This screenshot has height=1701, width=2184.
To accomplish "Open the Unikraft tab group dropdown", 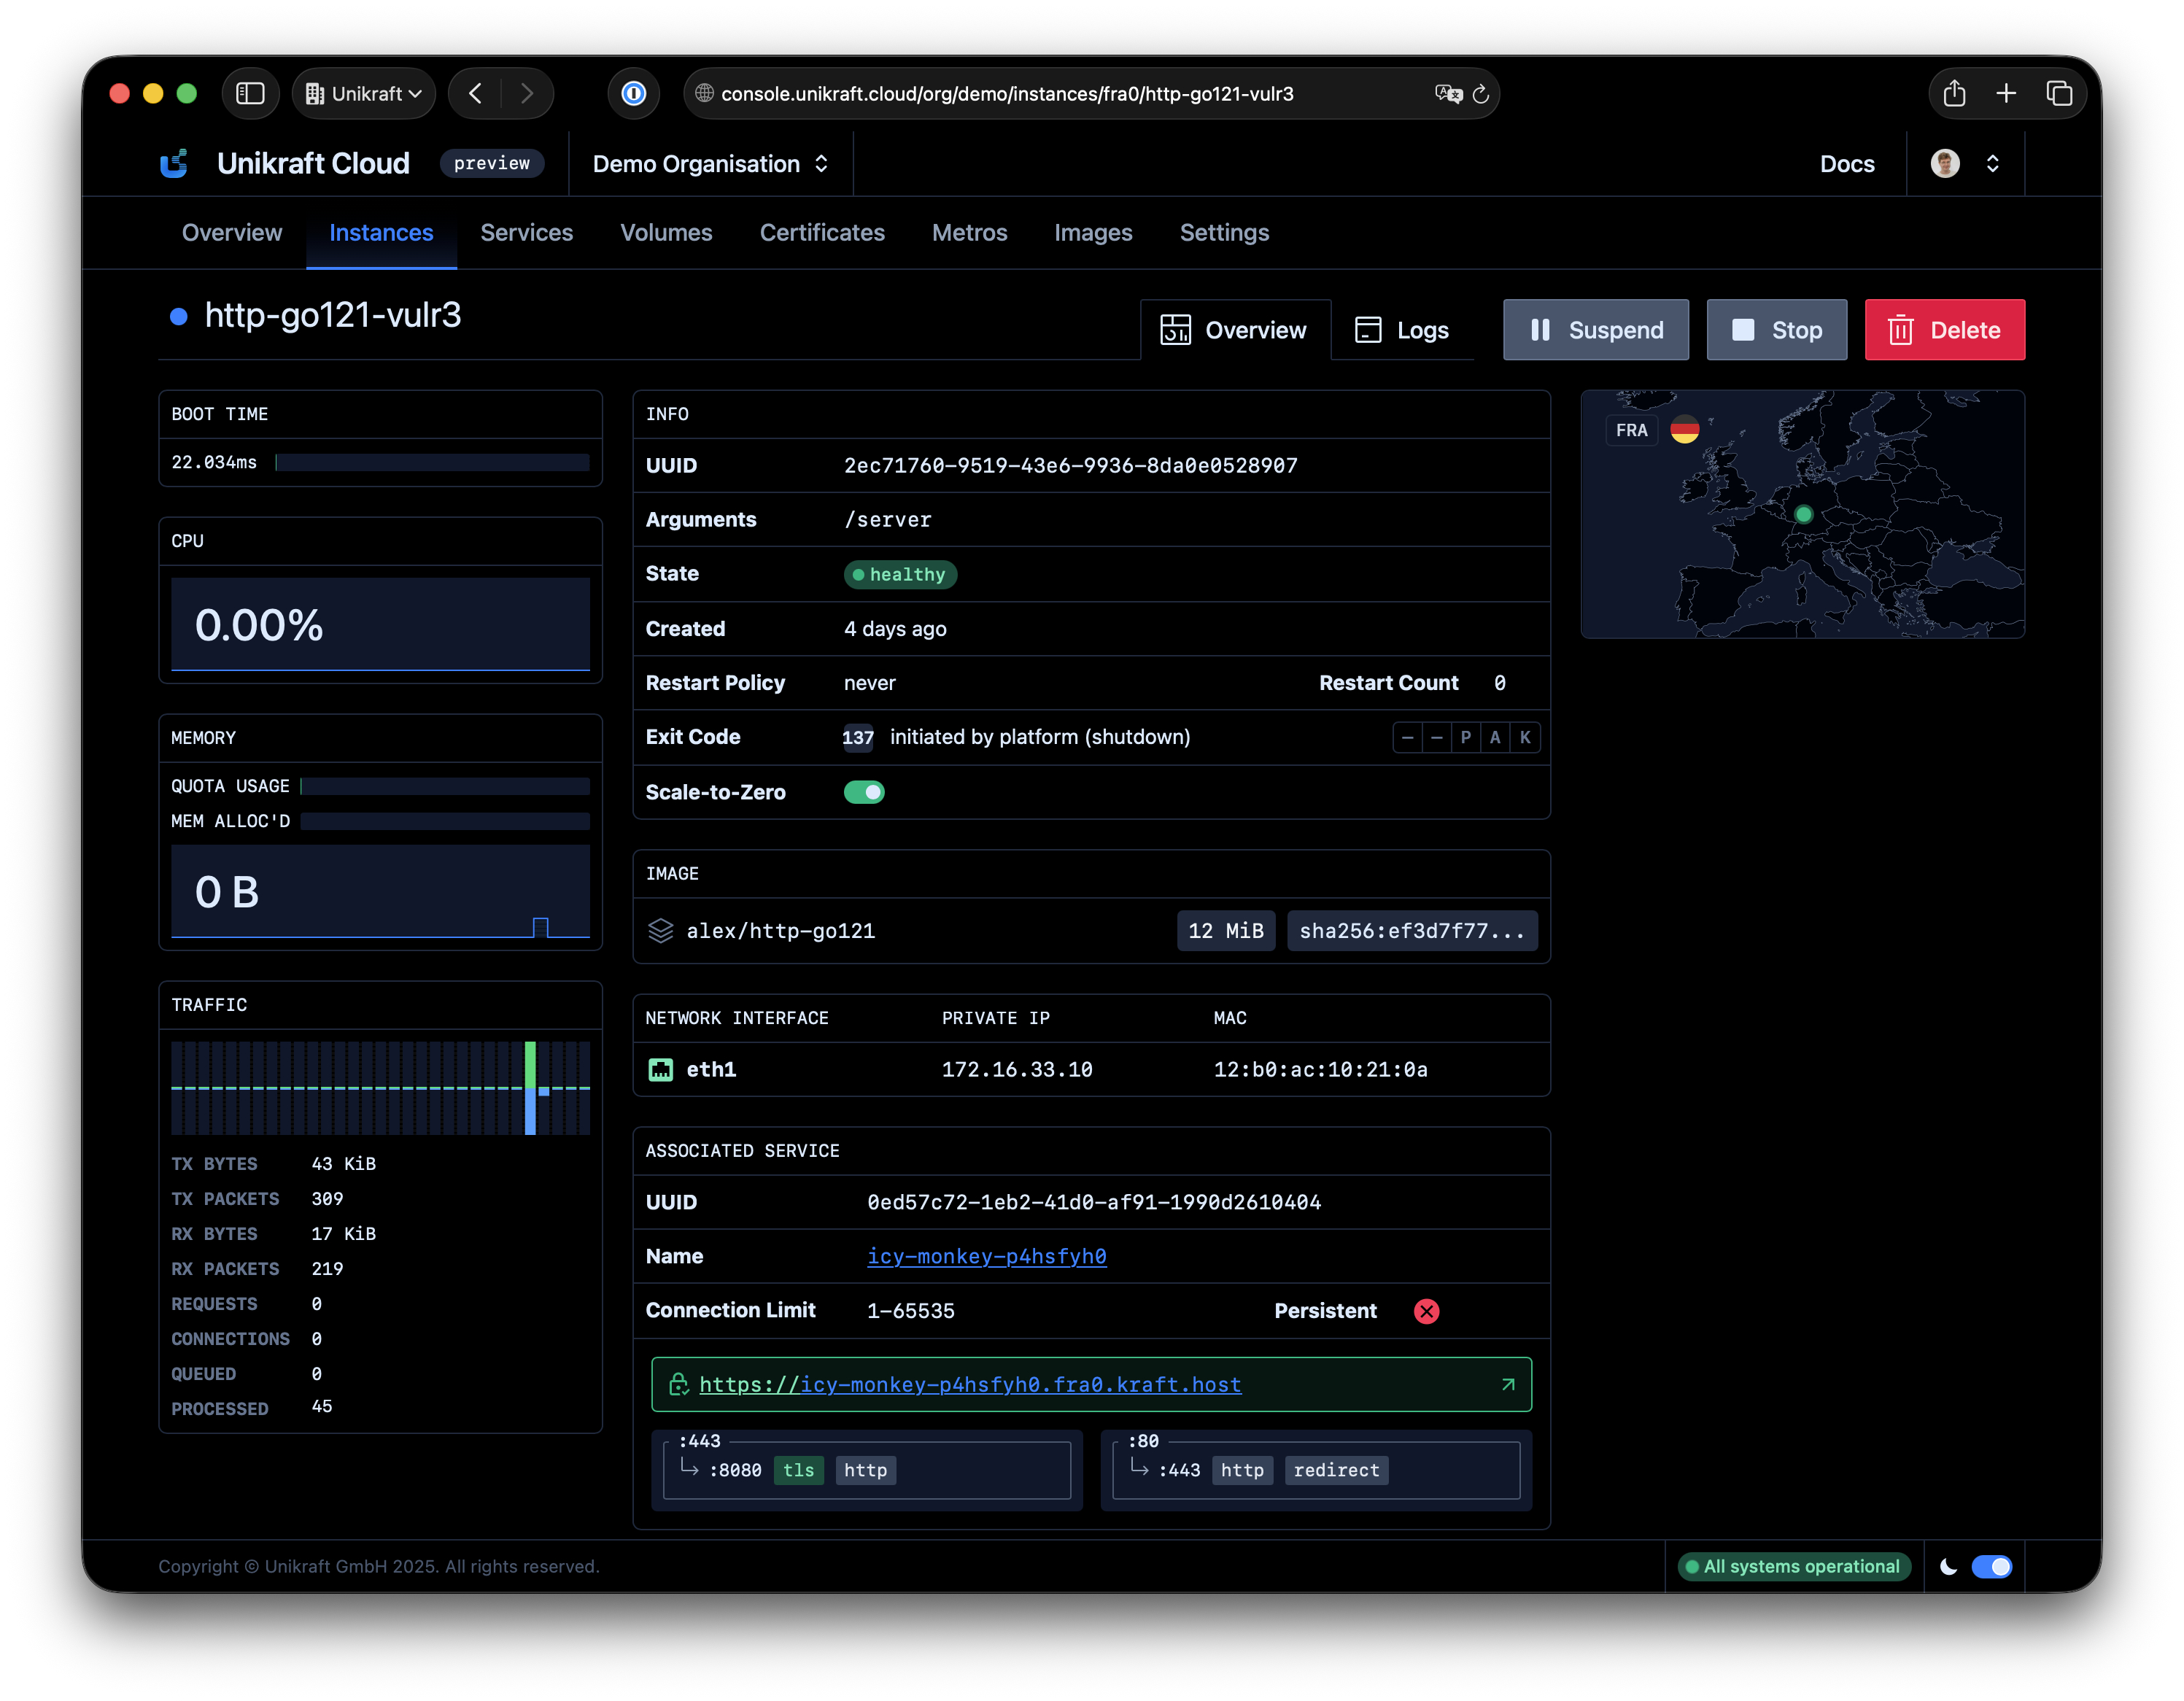I will (364, 94).
